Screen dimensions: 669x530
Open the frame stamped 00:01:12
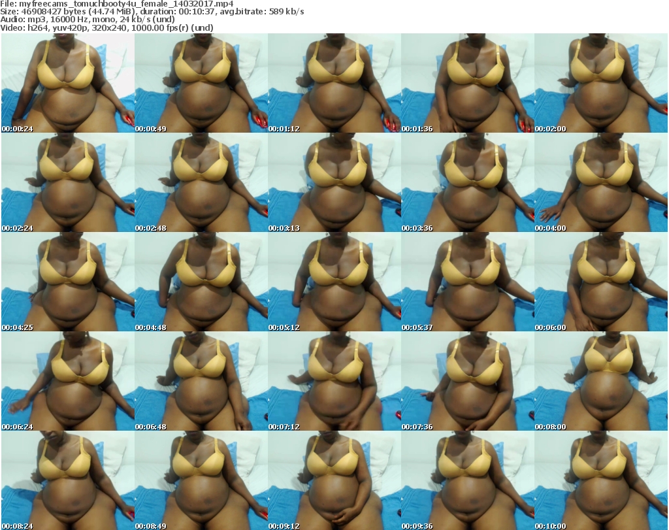334,83
